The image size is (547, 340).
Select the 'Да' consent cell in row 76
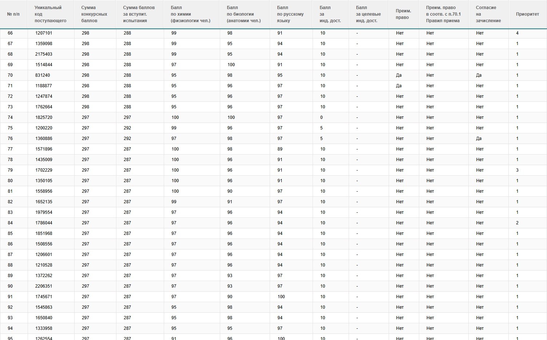pyautogui.click(x=479, y=139)
